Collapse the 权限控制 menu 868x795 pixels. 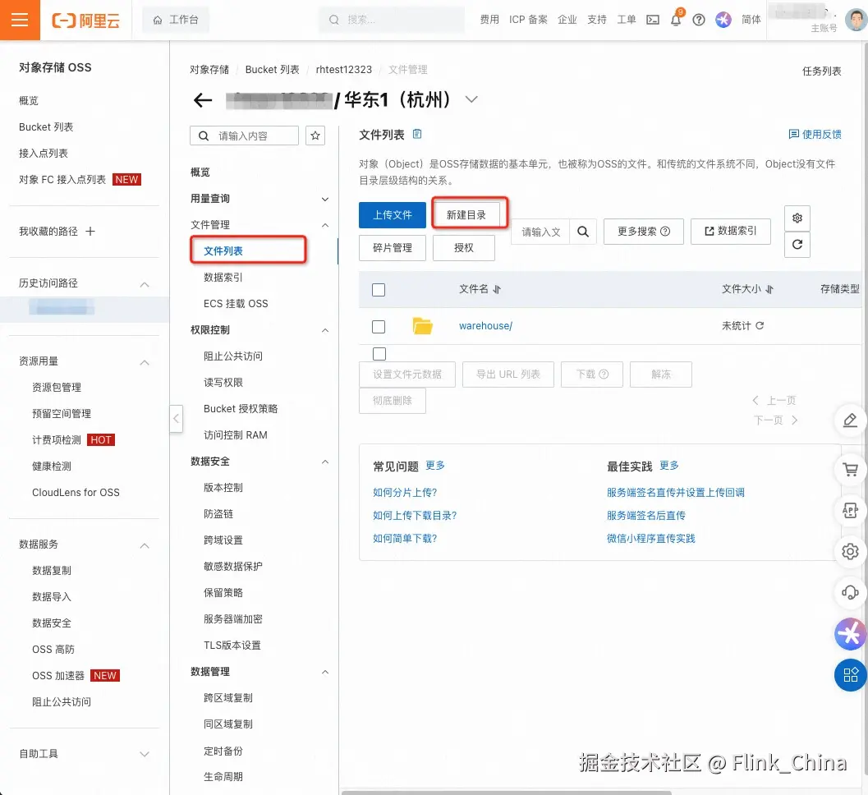click(x=325, y=330)
